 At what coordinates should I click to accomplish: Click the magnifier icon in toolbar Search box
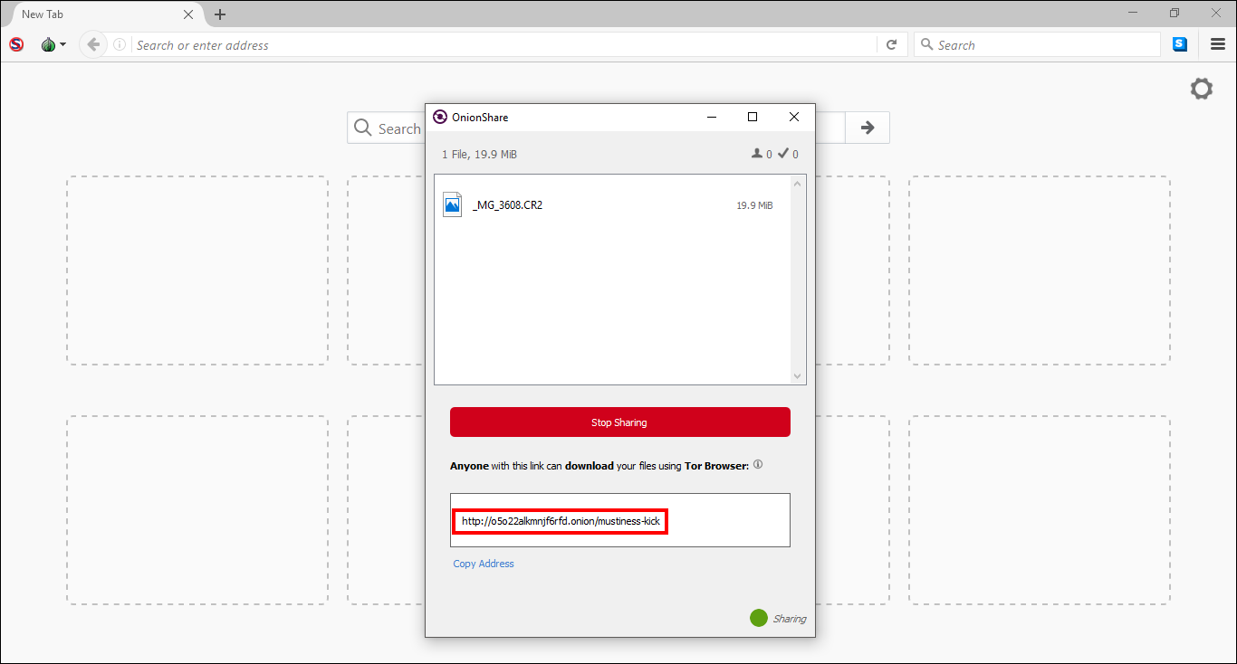(926, 44)
